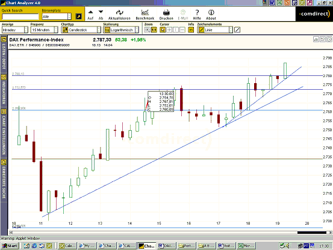The height and width of the screenshot is (250, 333).
Task: Click the rightmost circular icon above chart
Action: 329,39
